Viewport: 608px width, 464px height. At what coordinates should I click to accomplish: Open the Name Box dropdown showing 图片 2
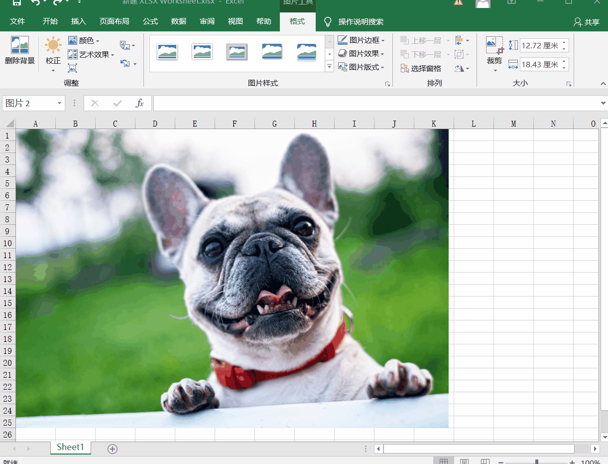60,103
